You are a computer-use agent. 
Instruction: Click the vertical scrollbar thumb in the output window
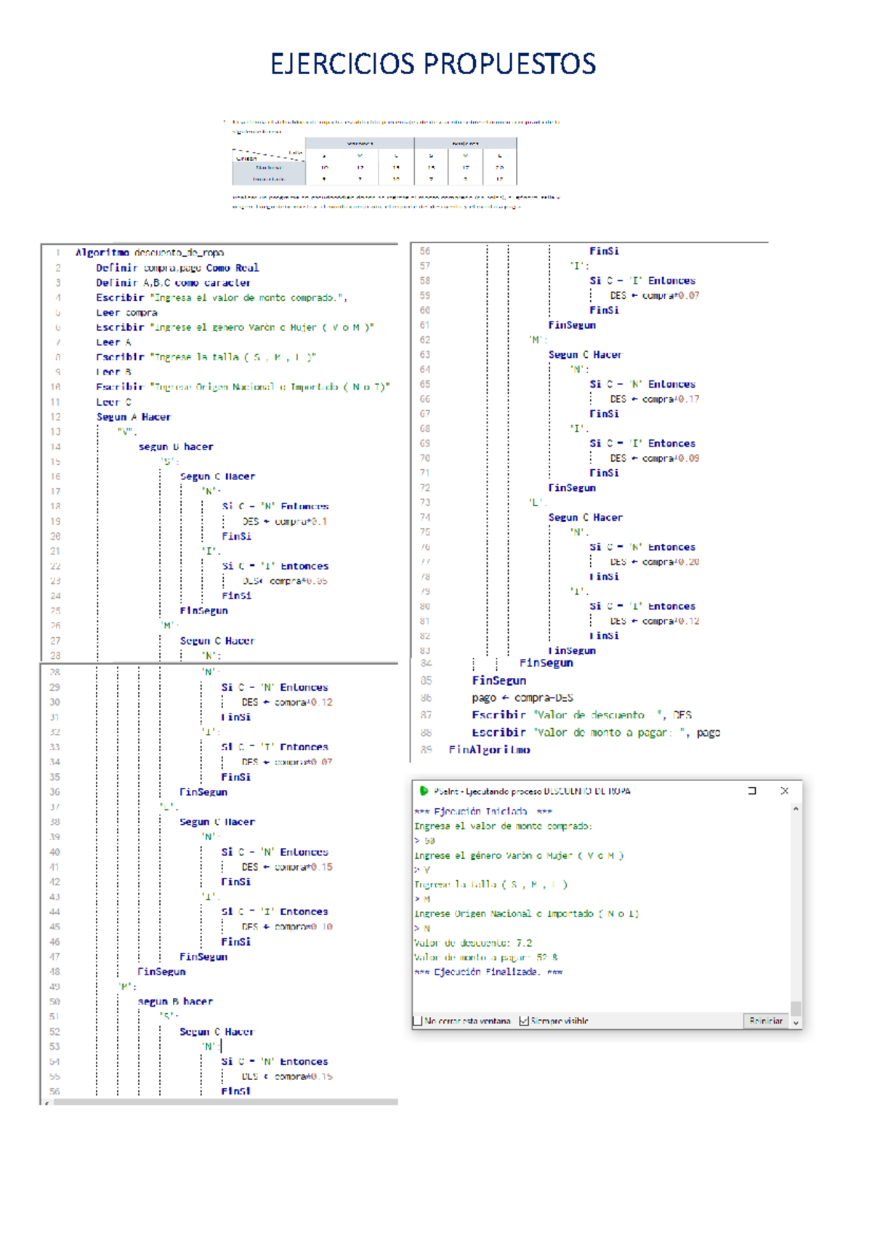tap(796, 1007)
